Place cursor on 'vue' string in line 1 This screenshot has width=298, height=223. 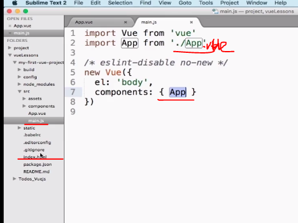[x=183, y=33]
